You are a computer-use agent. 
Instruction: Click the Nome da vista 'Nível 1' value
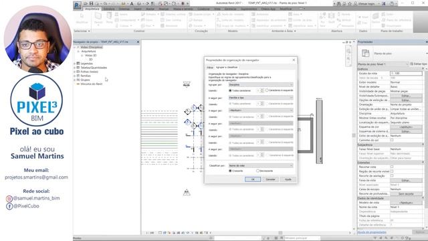[406, 207]
